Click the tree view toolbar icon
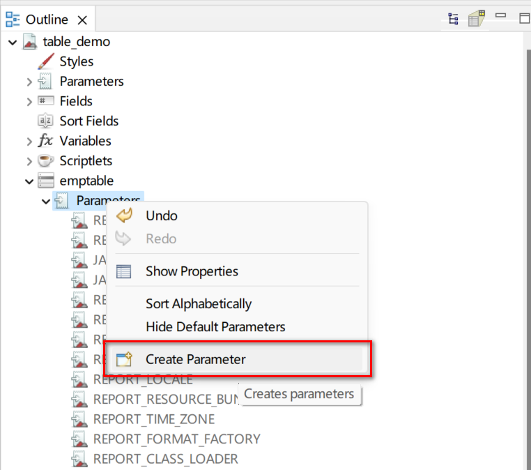This screenshot has height=470, width=531. [x=453, y=19]
